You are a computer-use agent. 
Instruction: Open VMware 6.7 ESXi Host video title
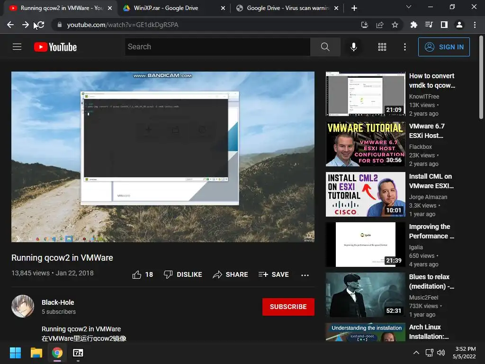[427, 131]
